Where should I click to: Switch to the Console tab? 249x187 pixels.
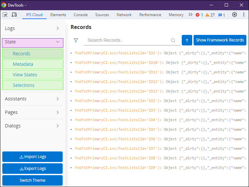coord(80,15)
